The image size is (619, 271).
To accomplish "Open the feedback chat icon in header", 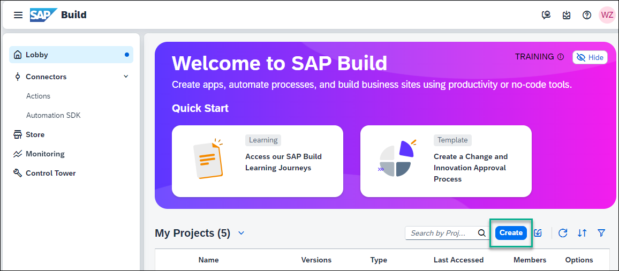I will 546,15.
